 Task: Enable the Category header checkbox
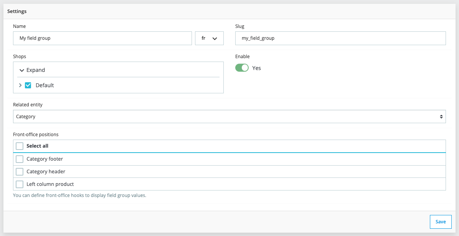pyautogui.click(x=20, y=172)
